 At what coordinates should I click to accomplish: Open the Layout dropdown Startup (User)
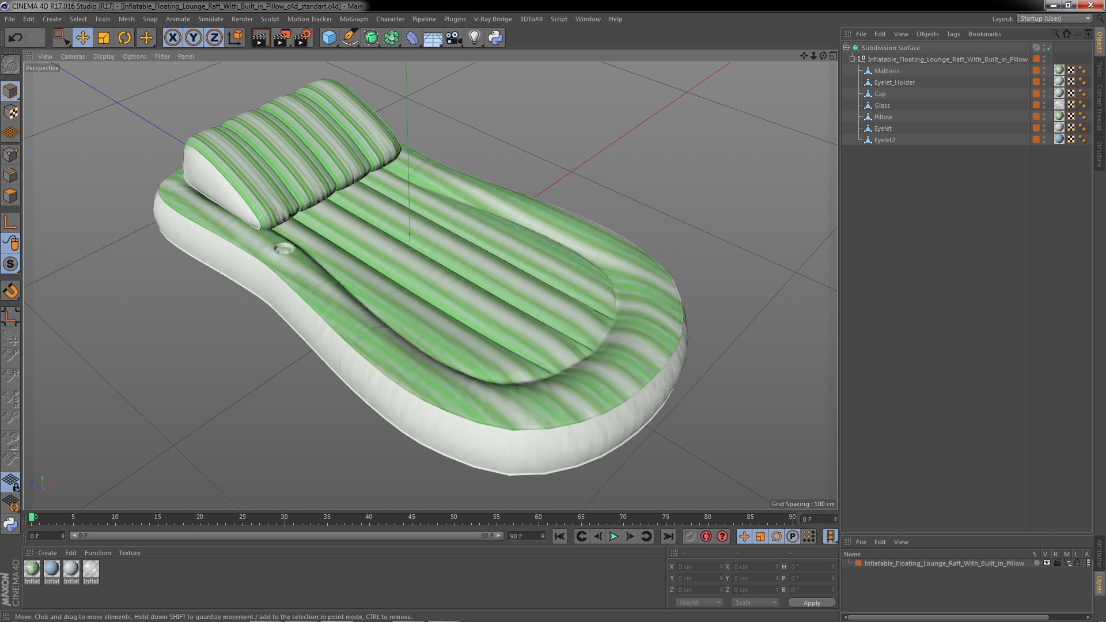click(x=1055, y=19)
